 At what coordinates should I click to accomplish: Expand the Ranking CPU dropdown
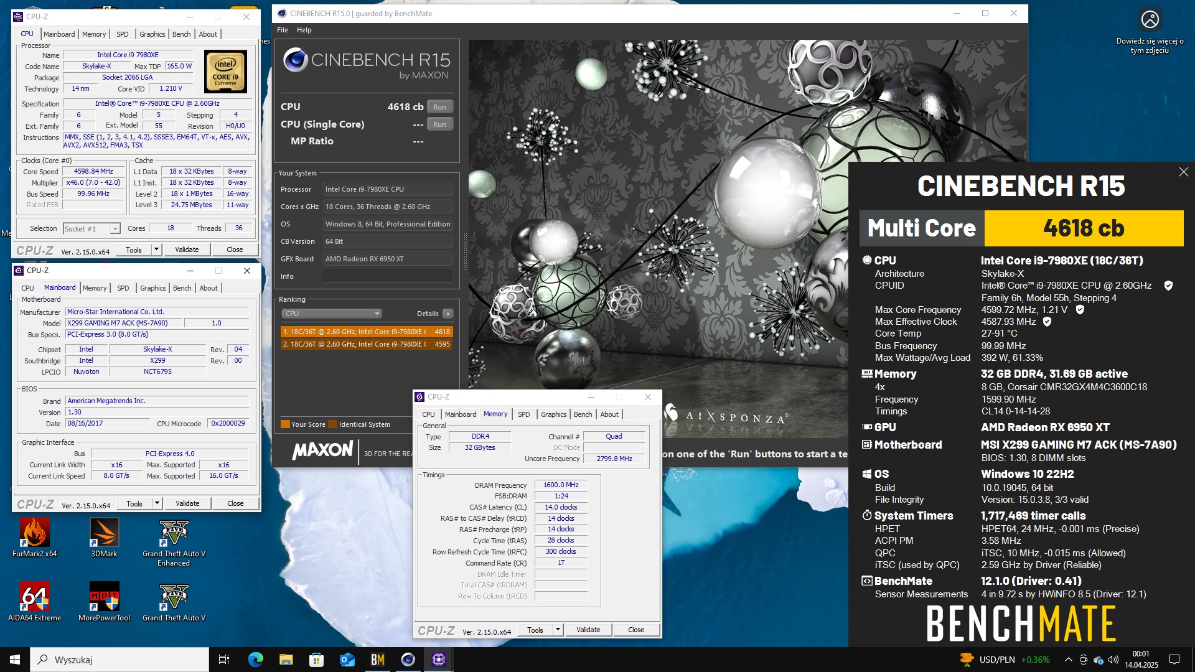332,314
